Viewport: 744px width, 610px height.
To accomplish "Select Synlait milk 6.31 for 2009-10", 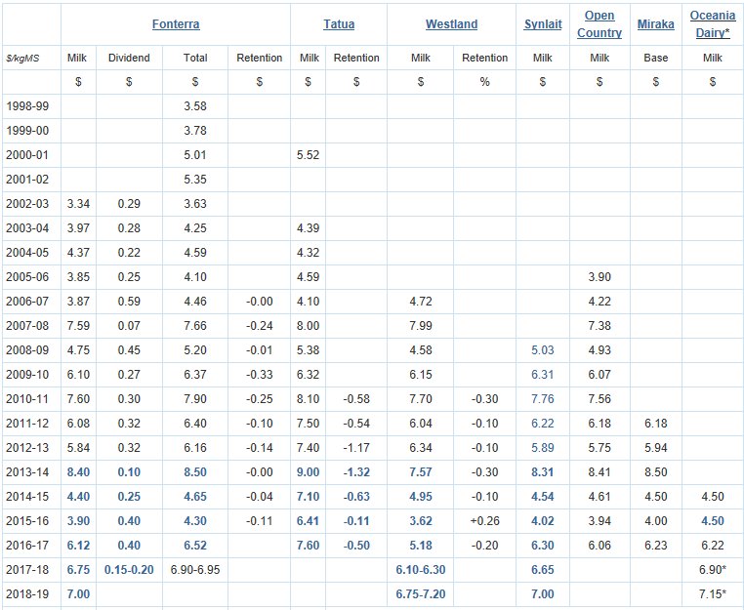I will (542, 375).
